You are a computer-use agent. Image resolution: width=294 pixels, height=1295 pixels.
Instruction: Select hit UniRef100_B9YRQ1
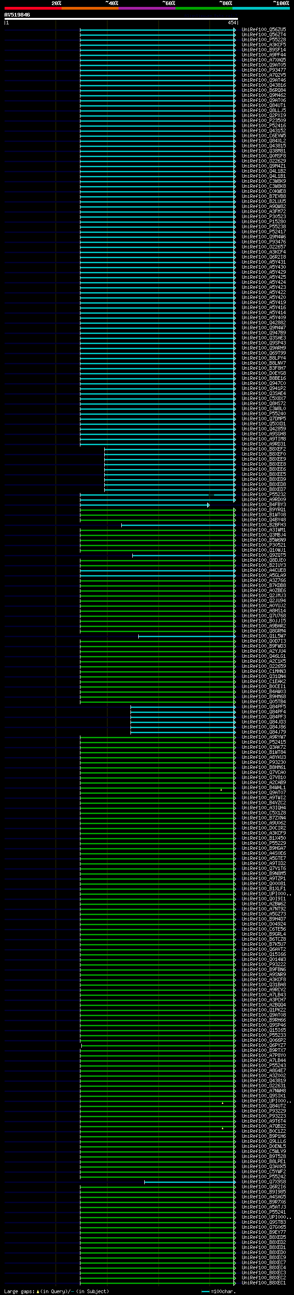[x=263, y=510]
